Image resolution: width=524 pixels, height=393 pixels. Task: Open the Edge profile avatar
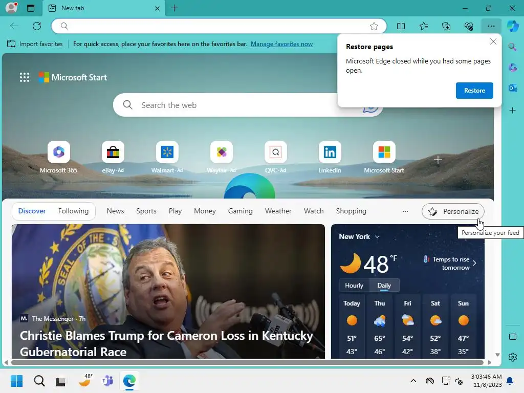pyautogui.click(x=11, y=8)
